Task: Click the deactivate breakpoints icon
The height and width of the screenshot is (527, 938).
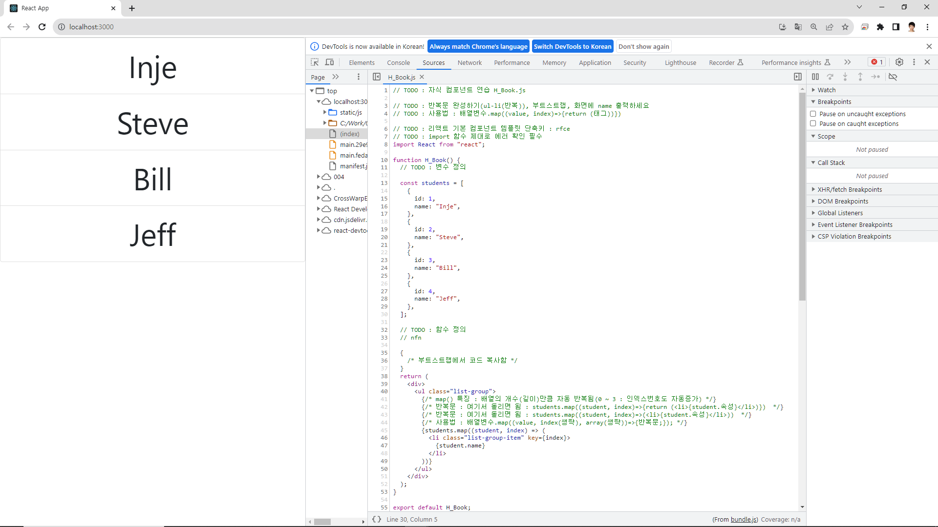Action: coord(893,77)
